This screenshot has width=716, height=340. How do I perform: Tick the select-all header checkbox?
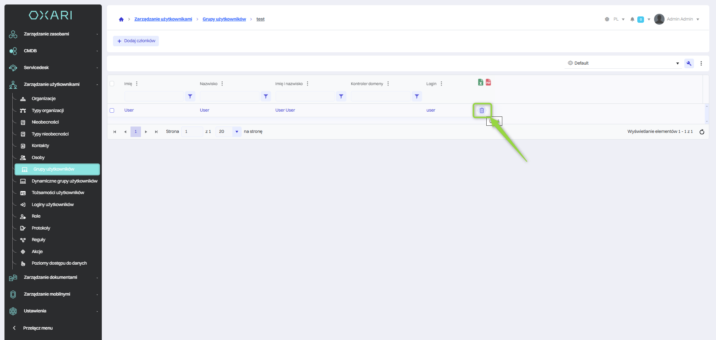click(x=112, y=84)
